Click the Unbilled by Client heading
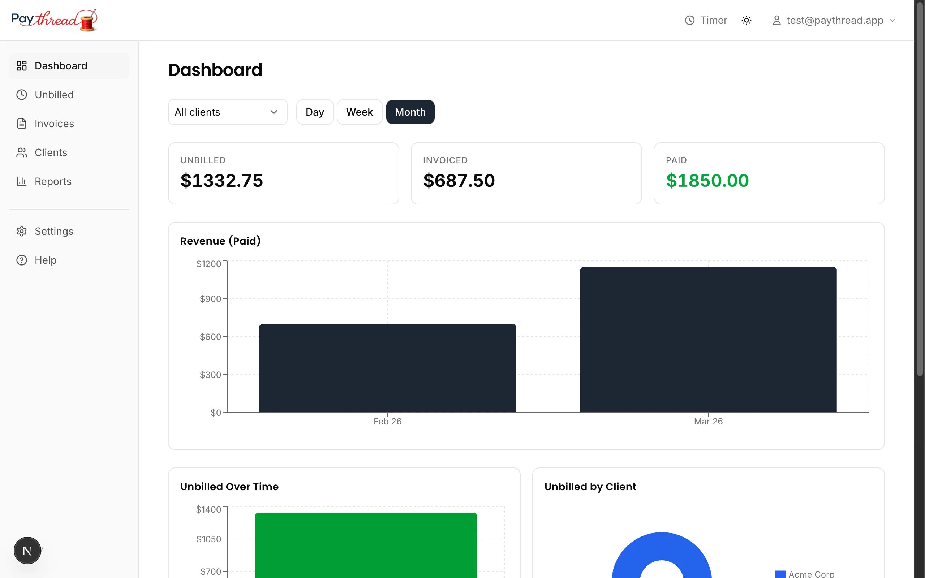This screenshot has width=925, height=578. click(x=590, y=487)
